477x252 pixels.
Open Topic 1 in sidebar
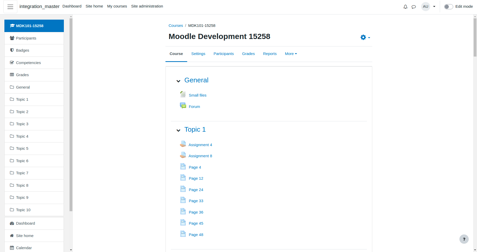pos(34,99)
